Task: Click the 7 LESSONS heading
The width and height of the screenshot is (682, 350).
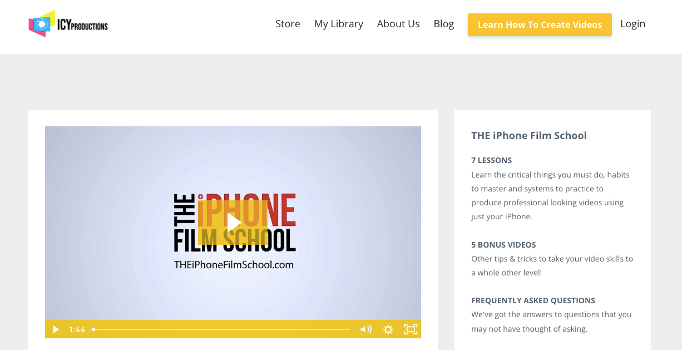Action: pos(491,160)
